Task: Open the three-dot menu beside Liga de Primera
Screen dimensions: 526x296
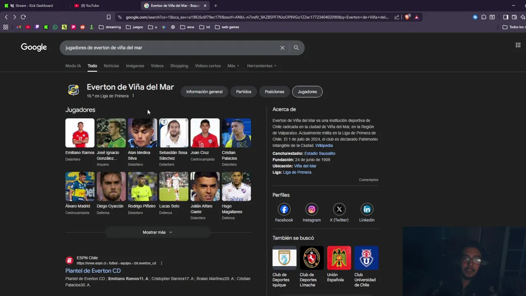Action: [133, 96]
